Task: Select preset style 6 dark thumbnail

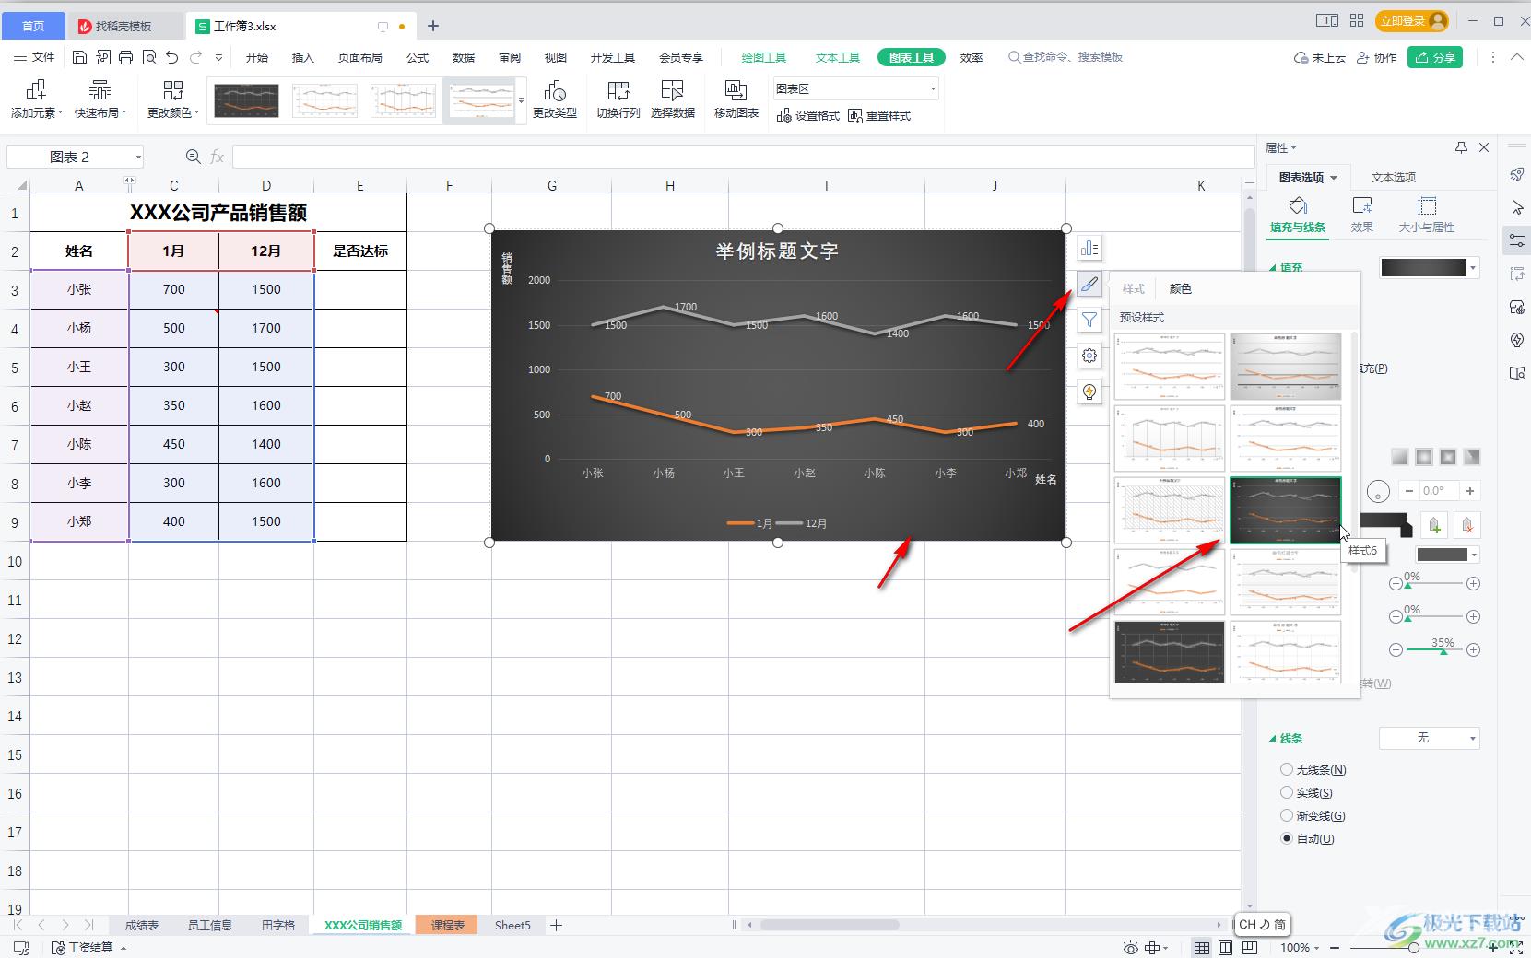Action: (x=1286, y=509)
